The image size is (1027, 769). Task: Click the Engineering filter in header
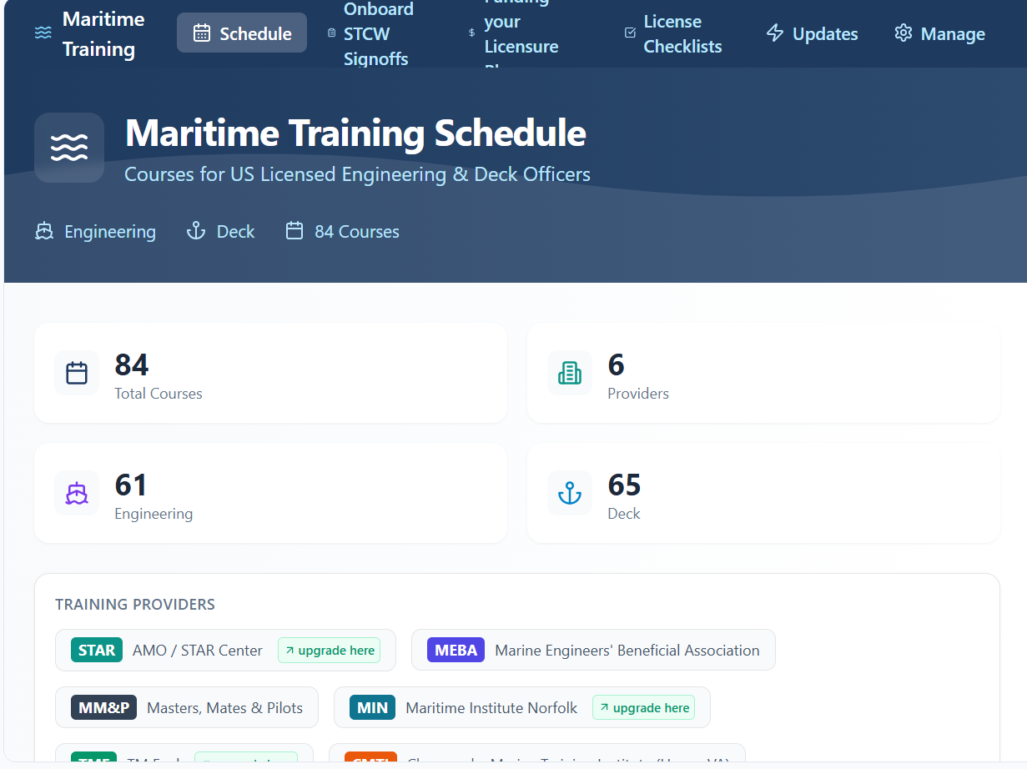point(96,231)
